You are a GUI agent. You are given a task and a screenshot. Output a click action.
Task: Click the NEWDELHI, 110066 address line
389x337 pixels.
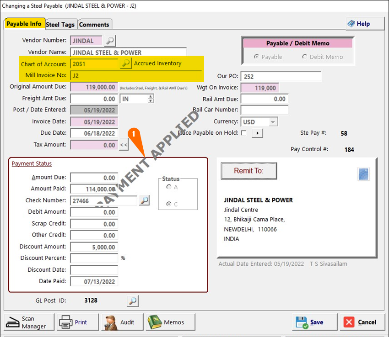250,229
